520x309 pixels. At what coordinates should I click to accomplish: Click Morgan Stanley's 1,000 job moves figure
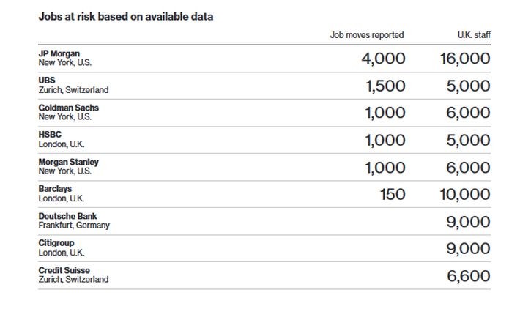pyautogui.click(x=385, y=168)
